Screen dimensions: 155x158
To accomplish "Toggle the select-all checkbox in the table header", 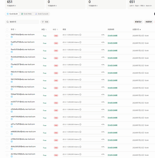I will point(7,29).
